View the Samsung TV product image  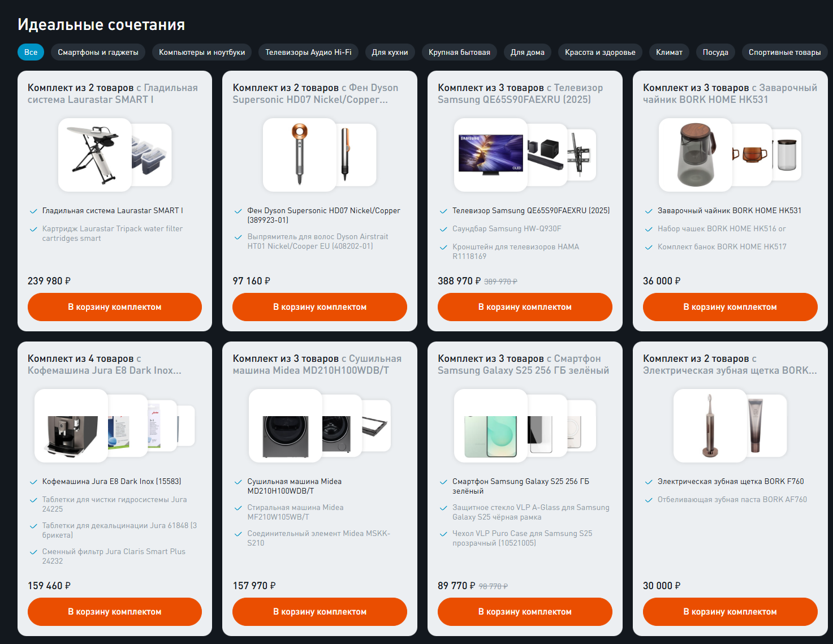pos(491,155)
